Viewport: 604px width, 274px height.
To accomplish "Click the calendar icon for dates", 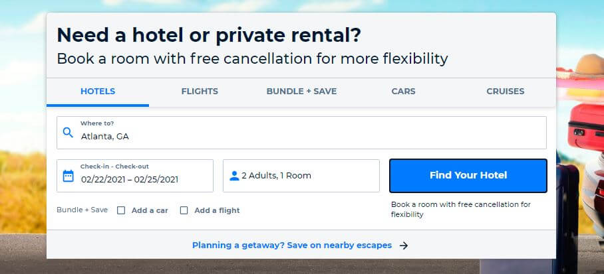I will point(68,176).
